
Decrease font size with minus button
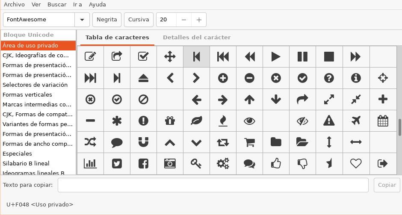pyautogui.click(x=184, y=20)
